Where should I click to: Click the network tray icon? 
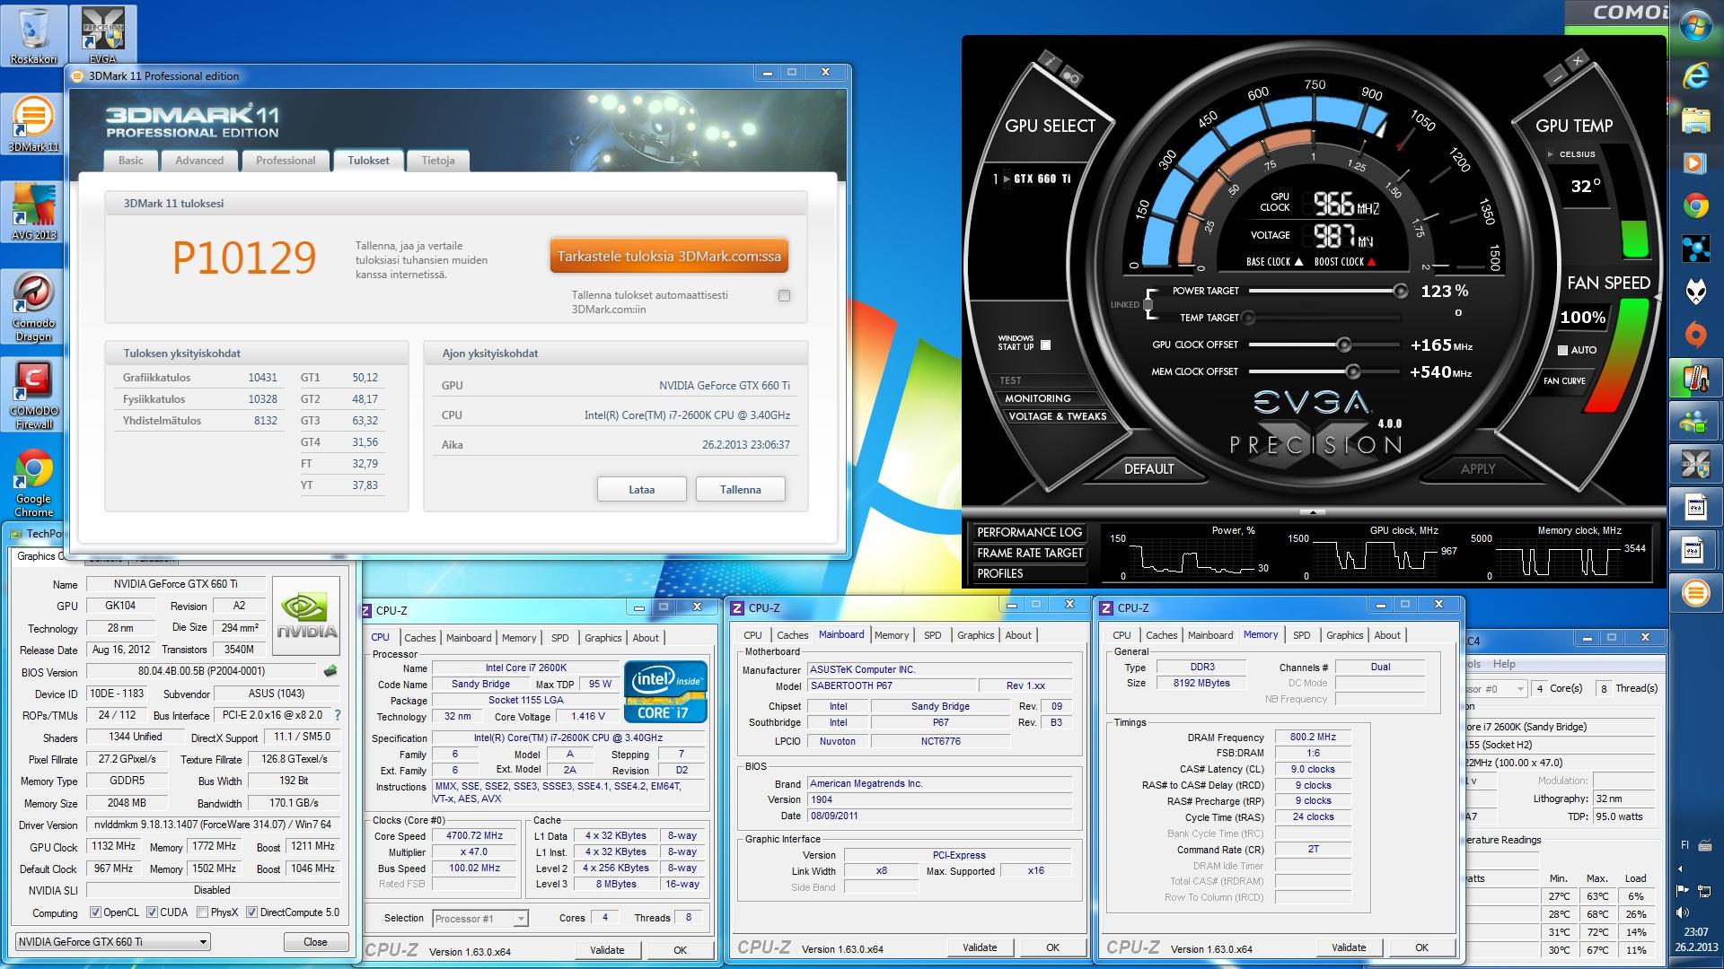click(x=1704, y=891)
